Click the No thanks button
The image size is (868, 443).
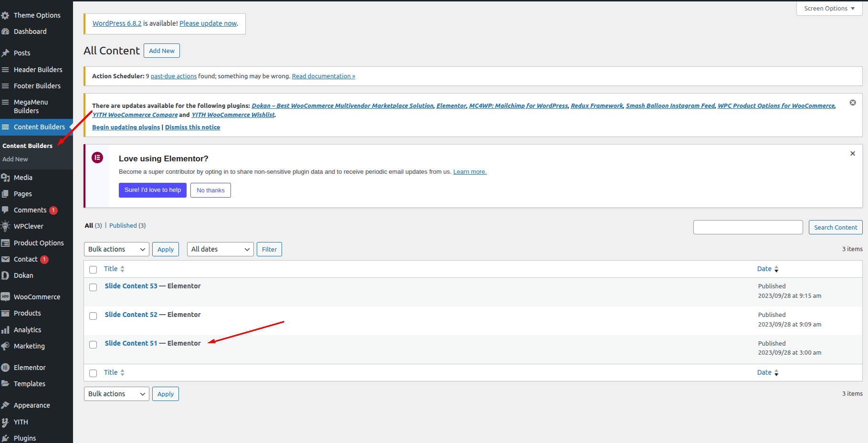tap(210, 190)
